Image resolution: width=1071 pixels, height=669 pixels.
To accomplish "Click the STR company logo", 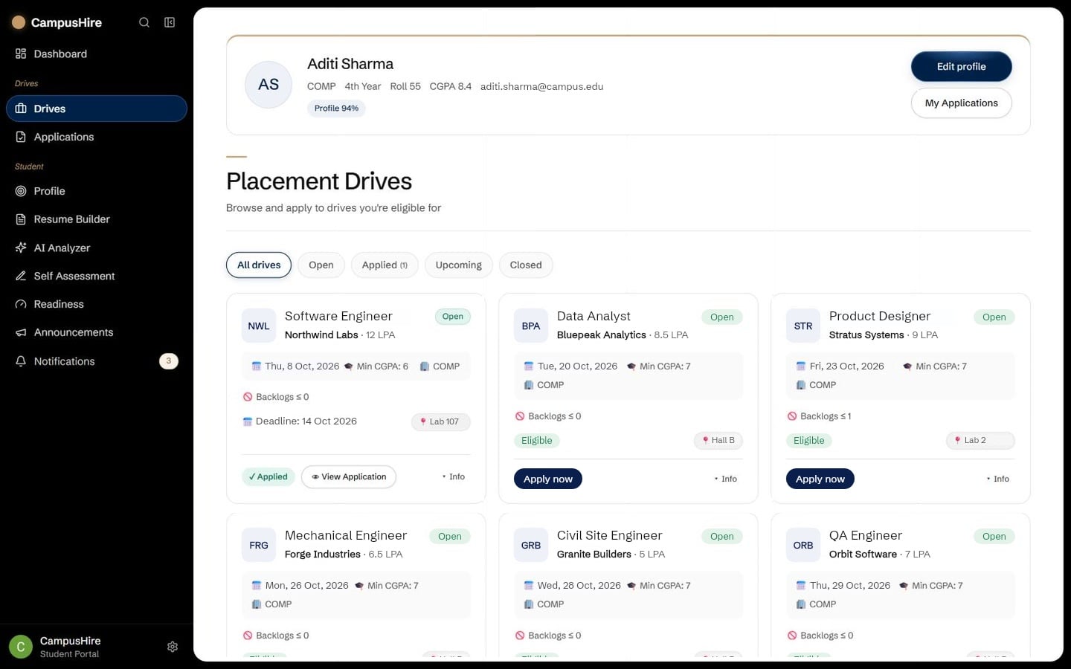I will coord(803,326).
